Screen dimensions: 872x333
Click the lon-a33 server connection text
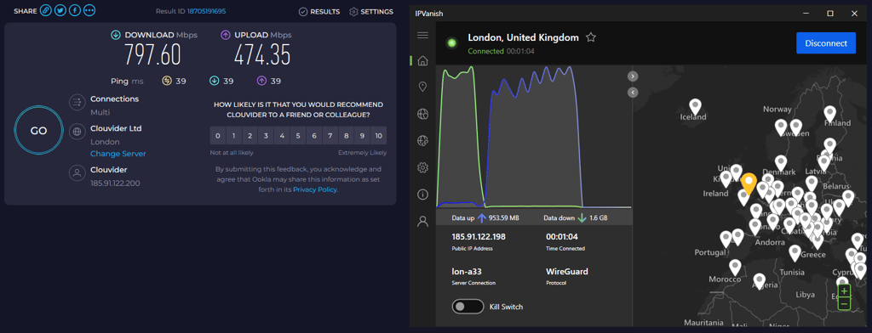tap(466, 271)
